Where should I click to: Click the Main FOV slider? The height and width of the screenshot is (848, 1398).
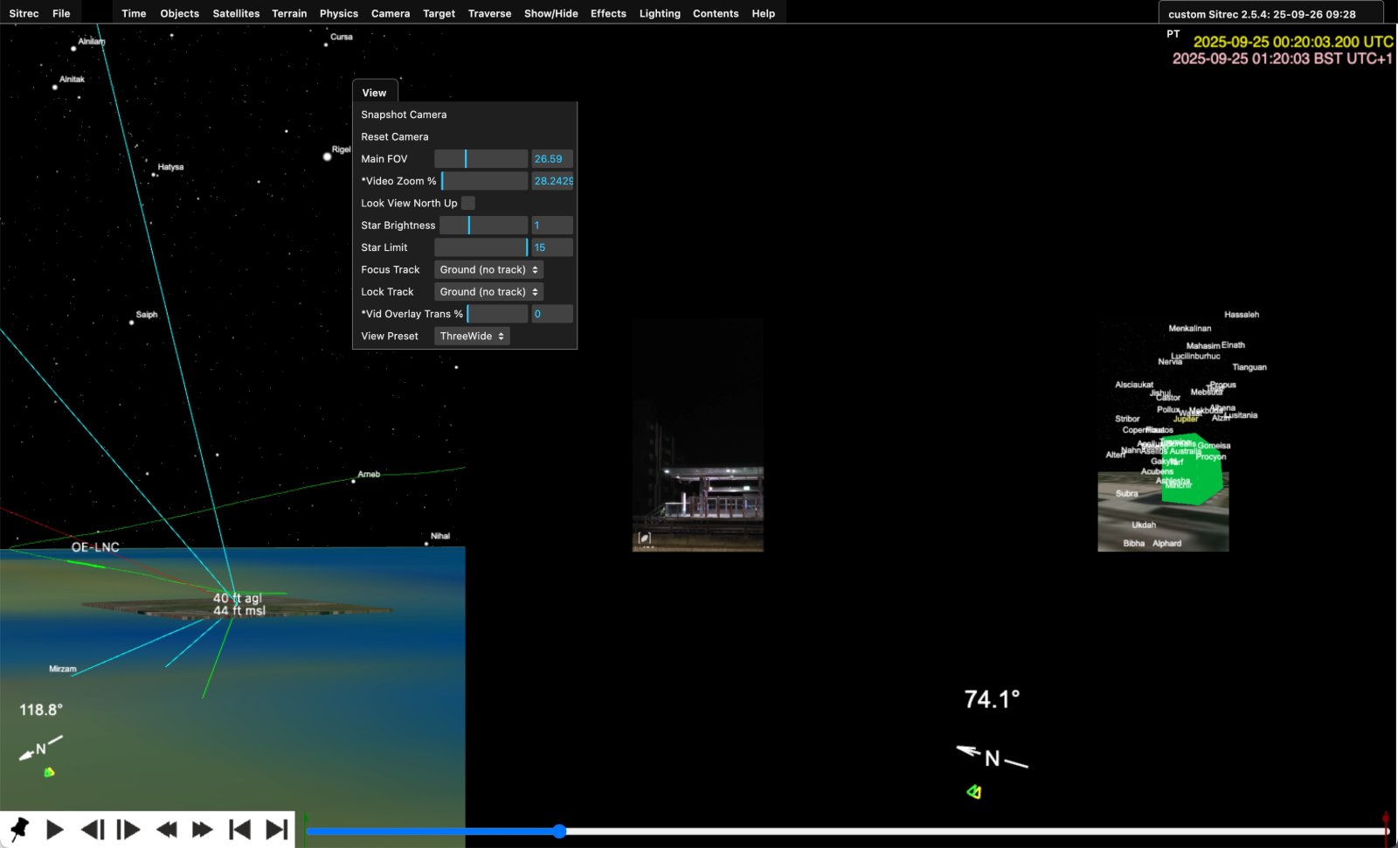[481, 159]
